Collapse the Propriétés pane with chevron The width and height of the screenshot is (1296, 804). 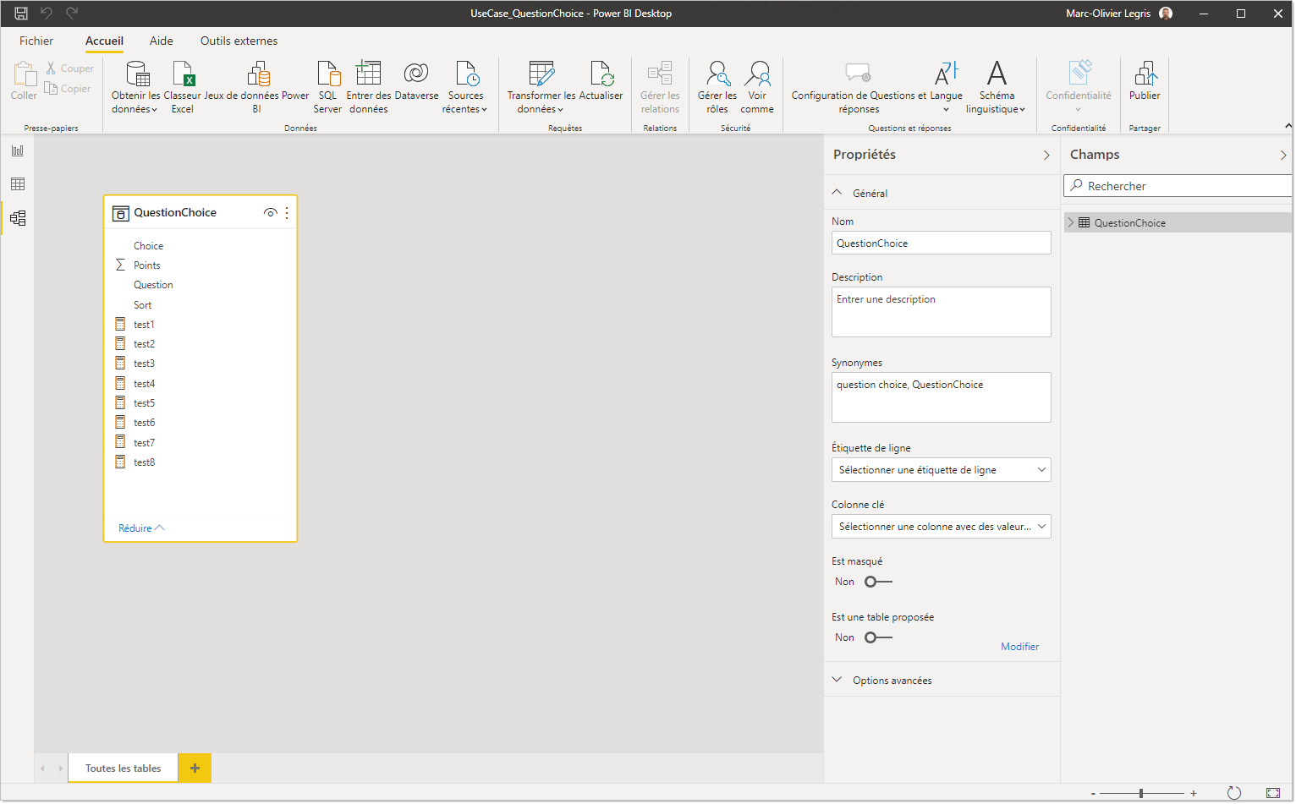[1046, 155]
